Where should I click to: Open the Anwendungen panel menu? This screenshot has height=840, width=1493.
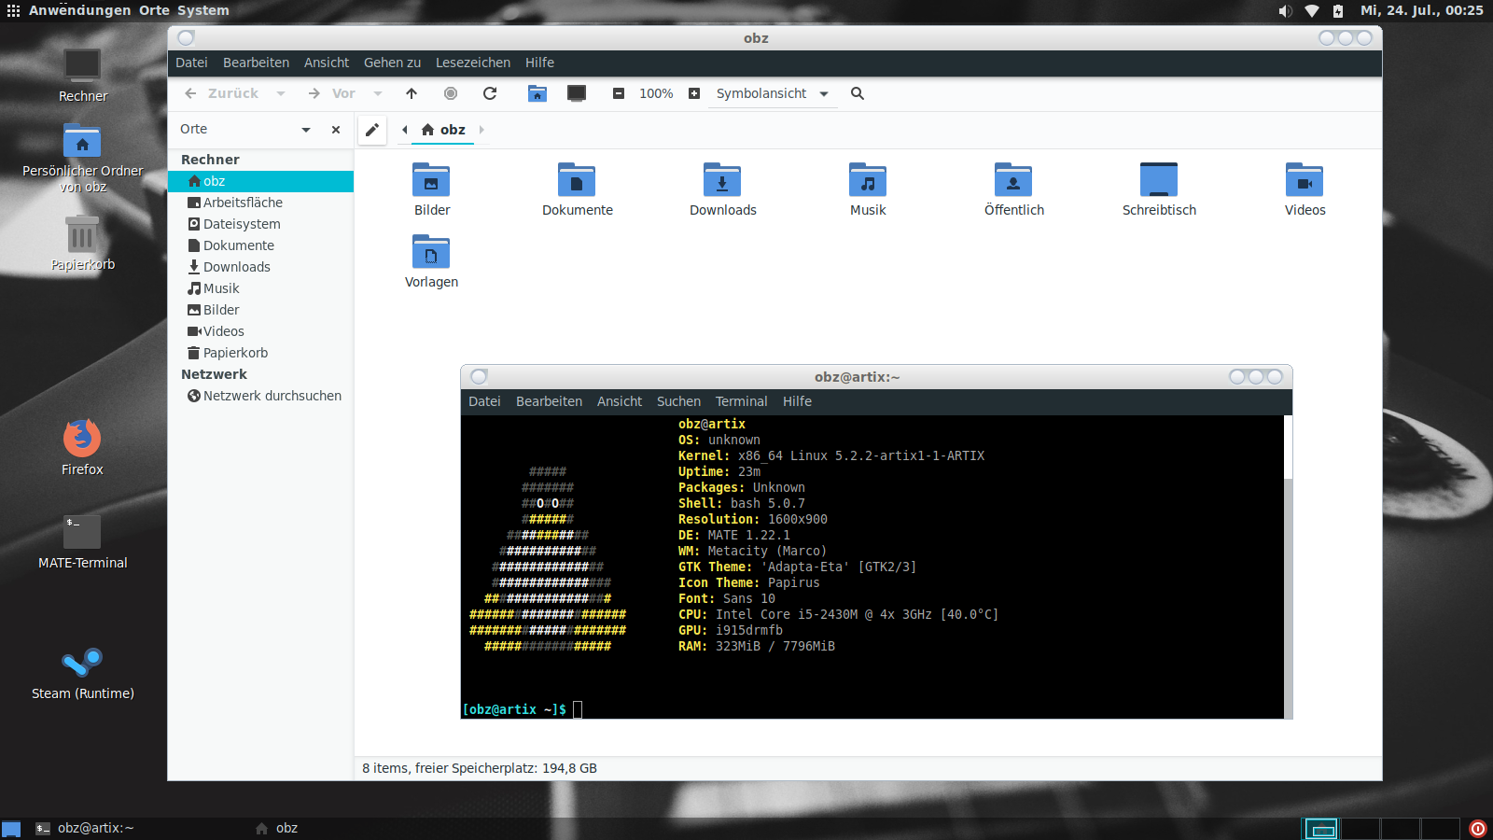[80, 10]
